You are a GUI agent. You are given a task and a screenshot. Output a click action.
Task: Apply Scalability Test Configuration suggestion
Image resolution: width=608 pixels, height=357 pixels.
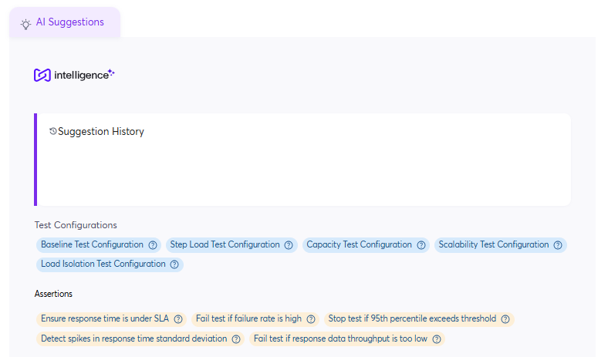493,245
